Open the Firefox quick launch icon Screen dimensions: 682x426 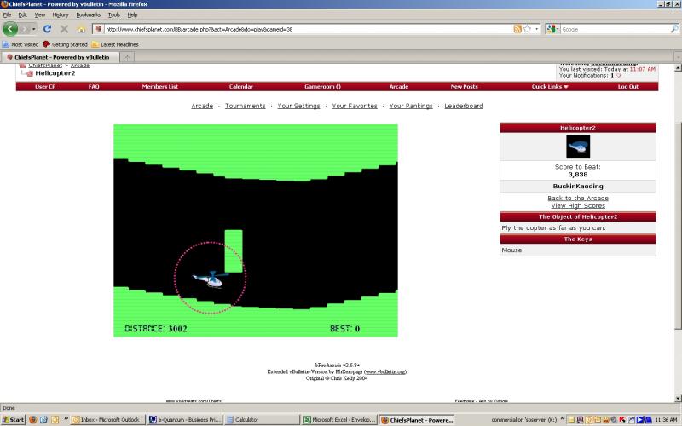(32, 420)
